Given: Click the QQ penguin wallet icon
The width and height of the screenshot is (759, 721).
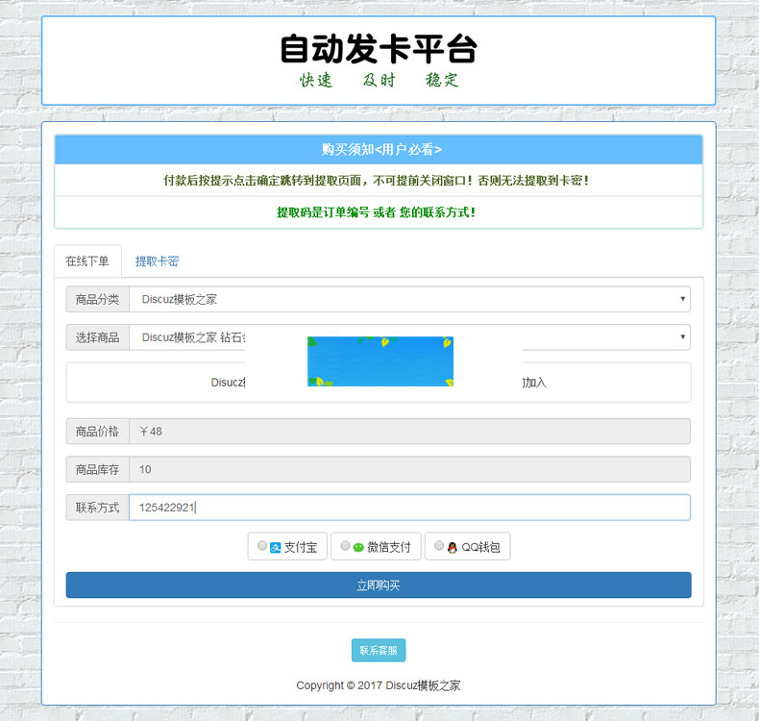Looking at the screenshot, I should pyautogui.click(x=453, y=548).
